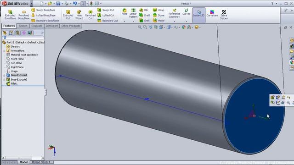Image resolution: width=294 pixels, height=165 pixels.
Task: Click the Print icon
Action: click(66, 3)
